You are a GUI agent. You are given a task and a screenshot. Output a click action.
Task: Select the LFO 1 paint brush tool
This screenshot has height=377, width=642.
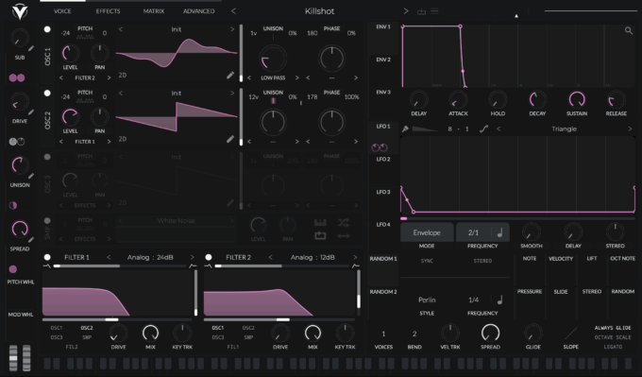pyautogui.click(x=405, y=129)
